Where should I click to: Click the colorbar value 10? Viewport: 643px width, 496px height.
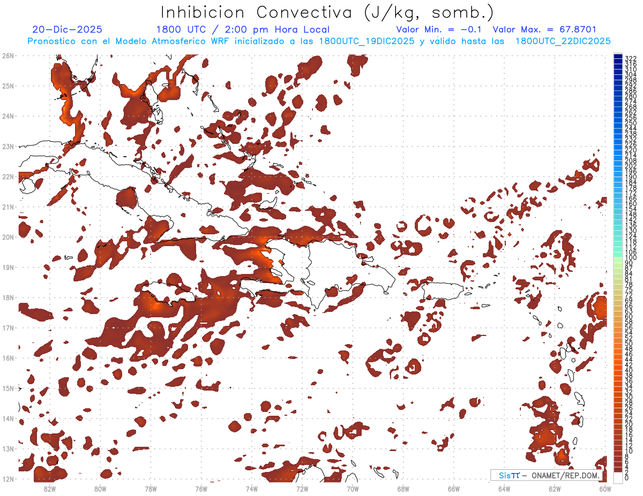(629, 451)
